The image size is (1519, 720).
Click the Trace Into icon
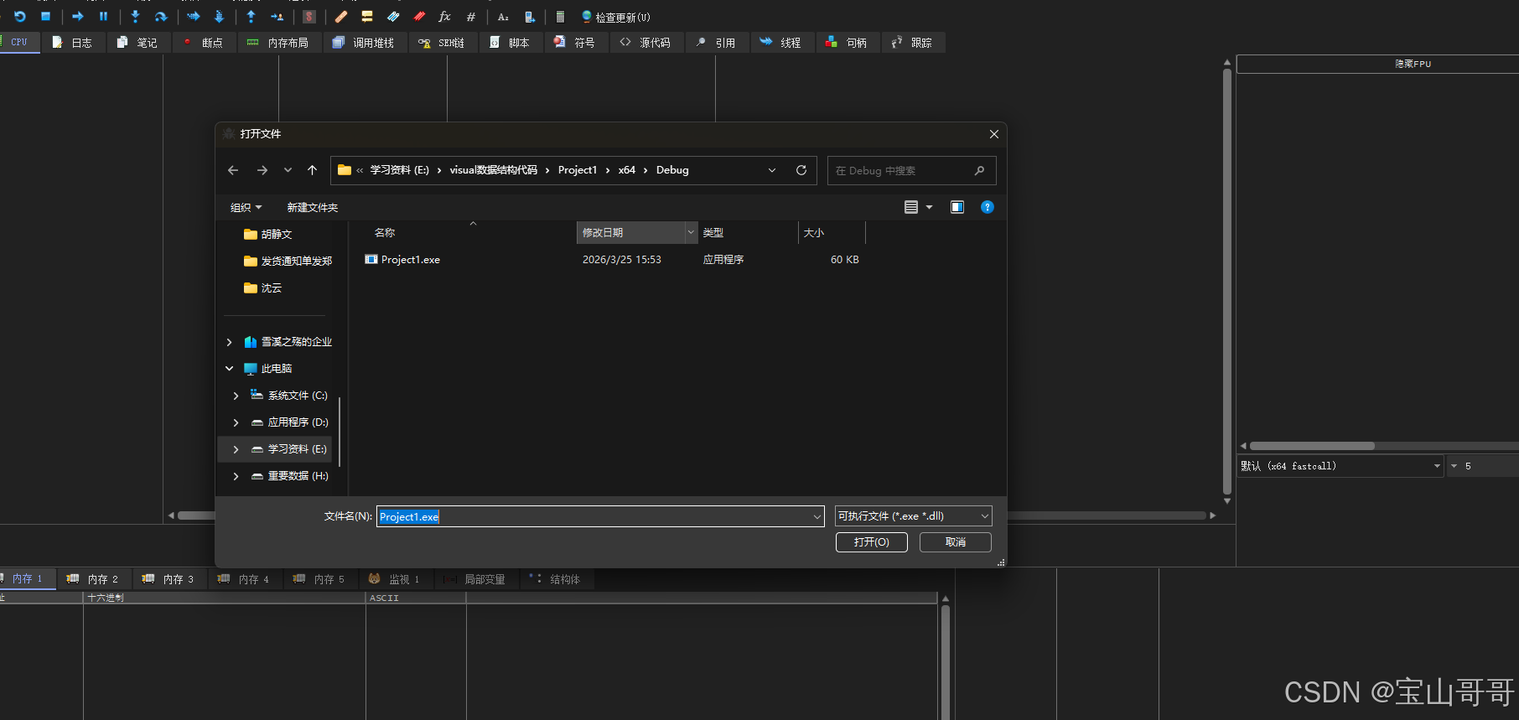[194, 16]
